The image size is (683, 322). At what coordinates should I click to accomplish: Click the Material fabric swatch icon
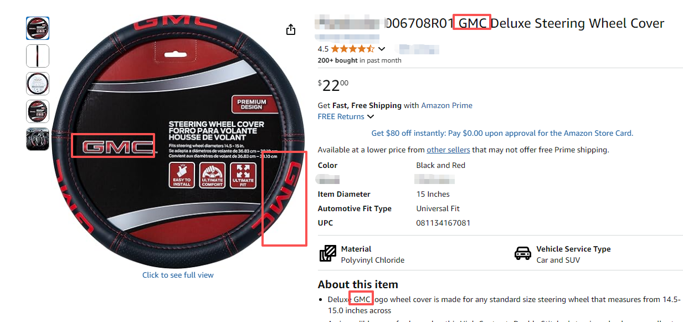pos(328,254)
